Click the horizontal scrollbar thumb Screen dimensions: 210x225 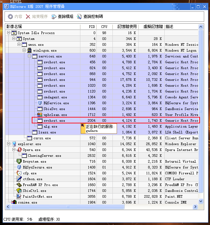(x=68, y=206)
